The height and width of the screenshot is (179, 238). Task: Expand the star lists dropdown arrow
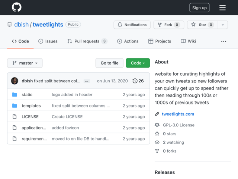(x=223, y=25)
